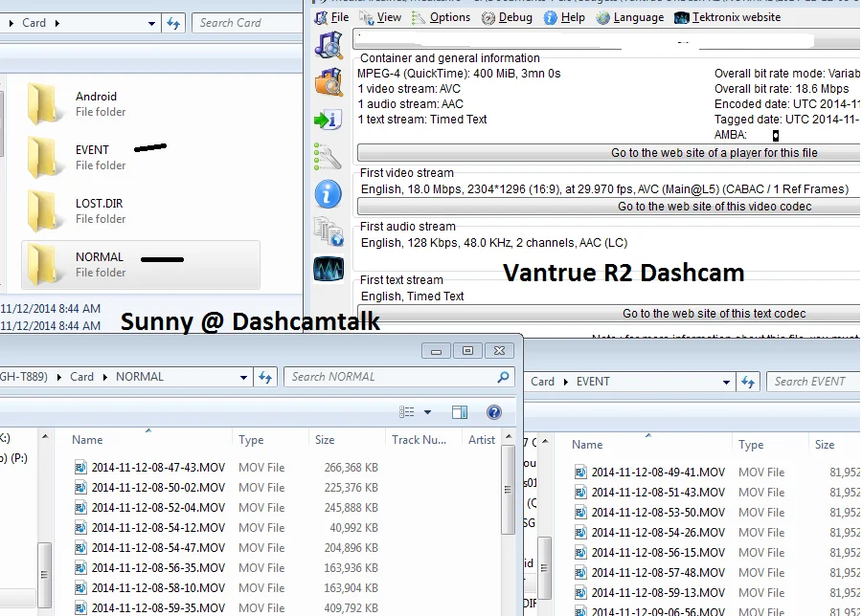
Task: Expand the breadcrumb arrow between Card and NORMAL
Action: [105, 377]
